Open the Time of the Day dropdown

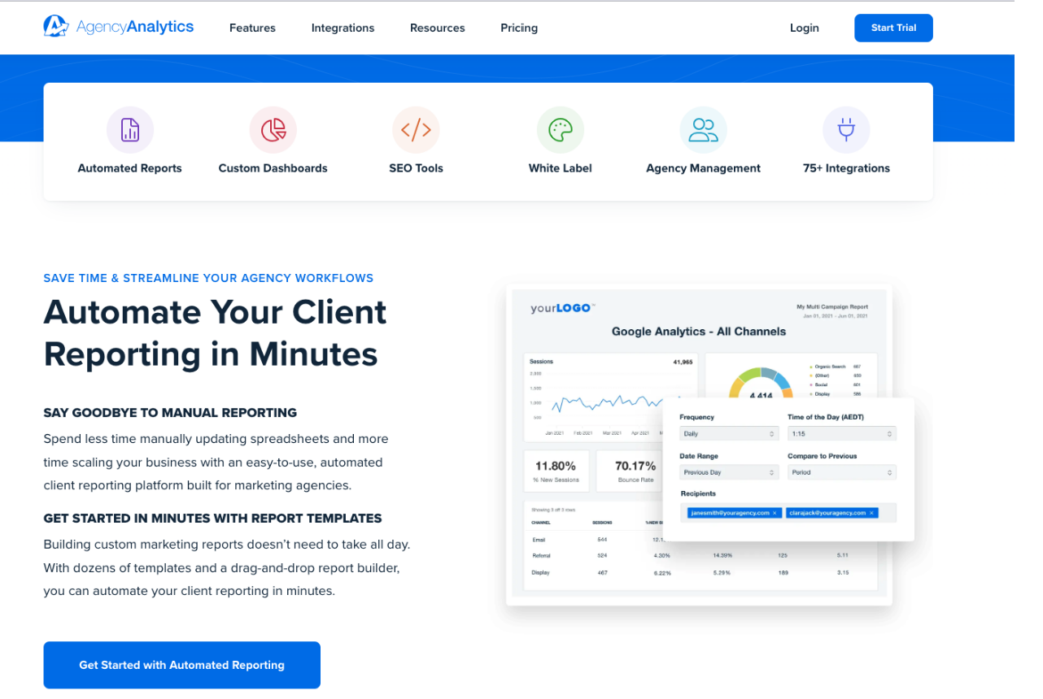(842, 434)
